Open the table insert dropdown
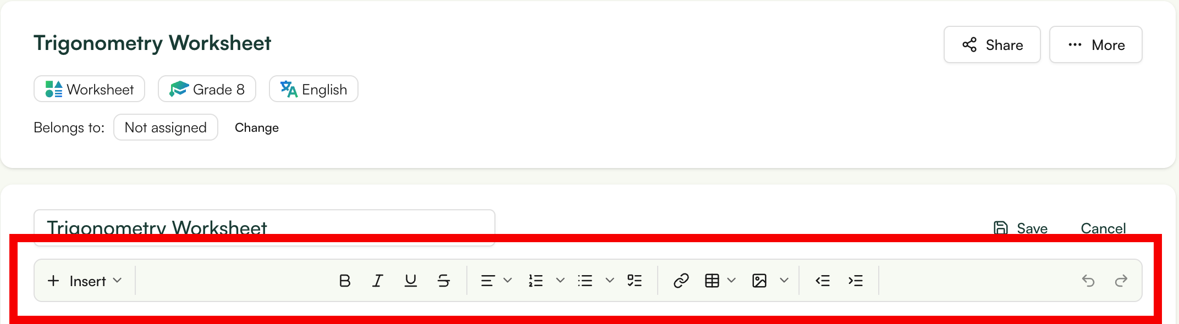Screen dimensions: 1179x324 pos(731,281)
